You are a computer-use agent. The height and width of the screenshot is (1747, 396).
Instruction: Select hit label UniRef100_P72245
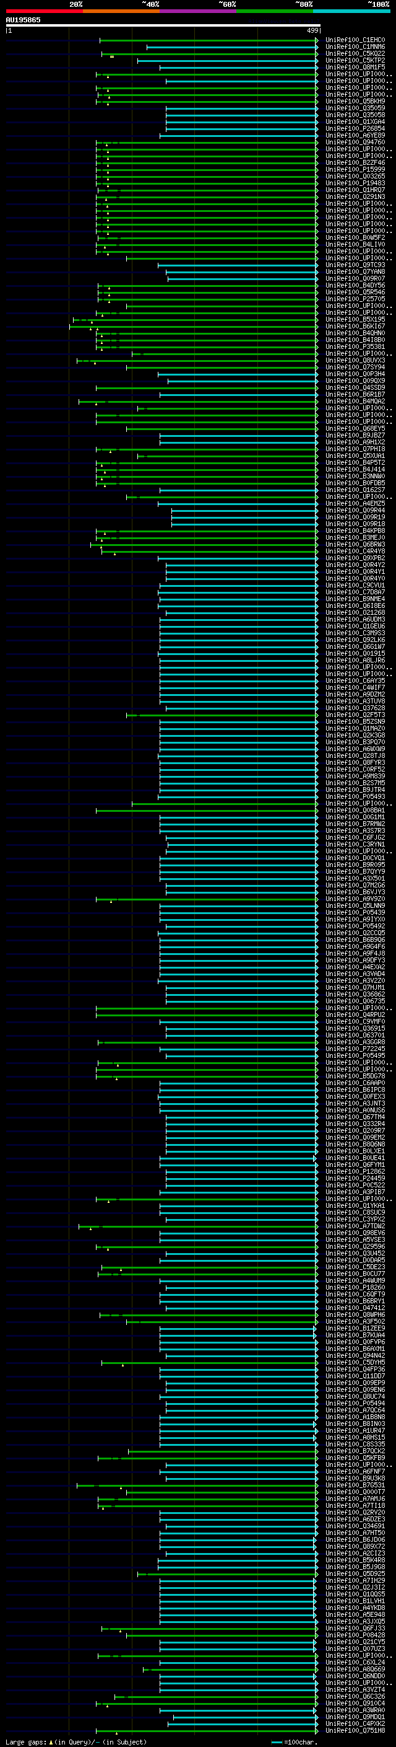pos(355,1049)
